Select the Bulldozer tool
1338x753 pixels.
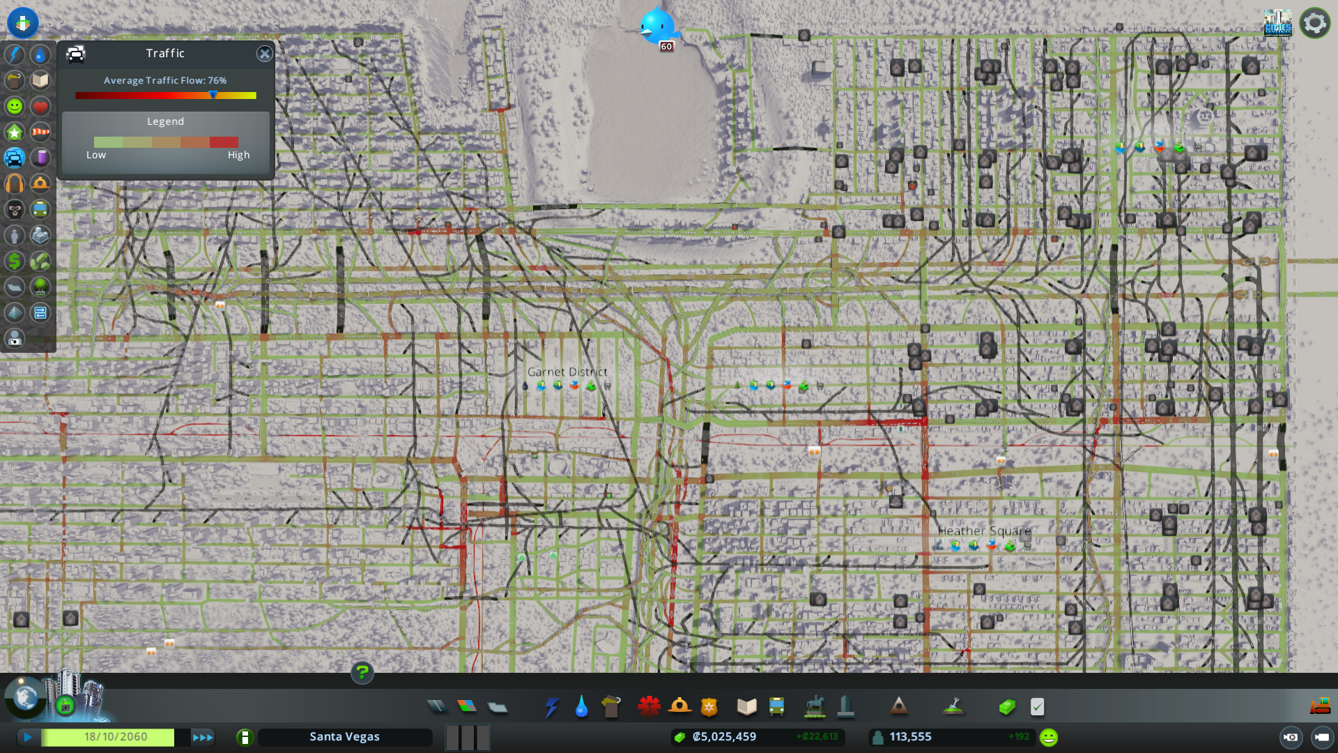(1319, 706)
